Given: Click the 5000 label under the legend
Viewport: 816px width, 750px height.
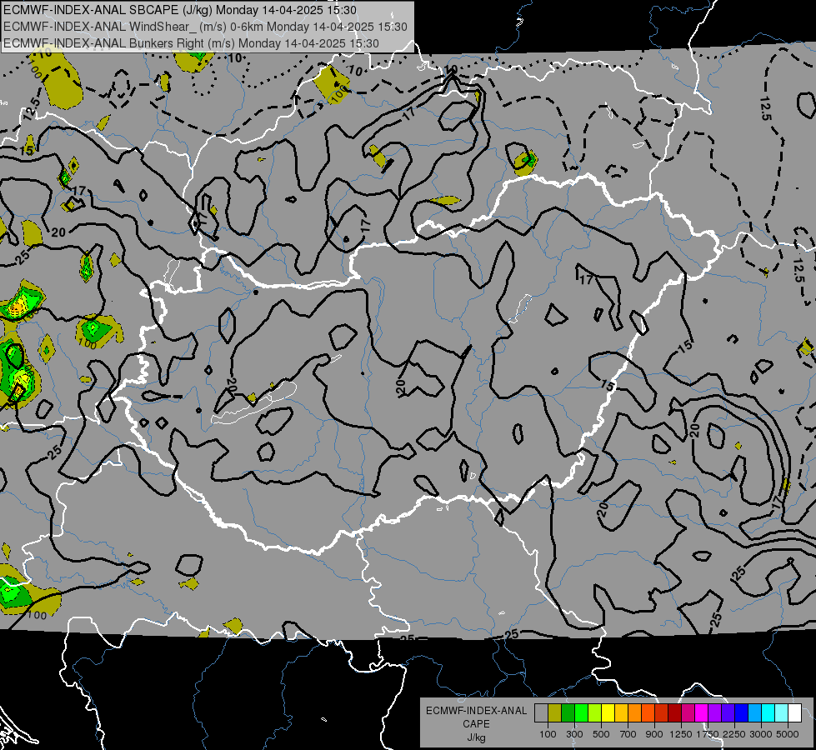Looking at the screenshot, I should (x=788, y=734).
